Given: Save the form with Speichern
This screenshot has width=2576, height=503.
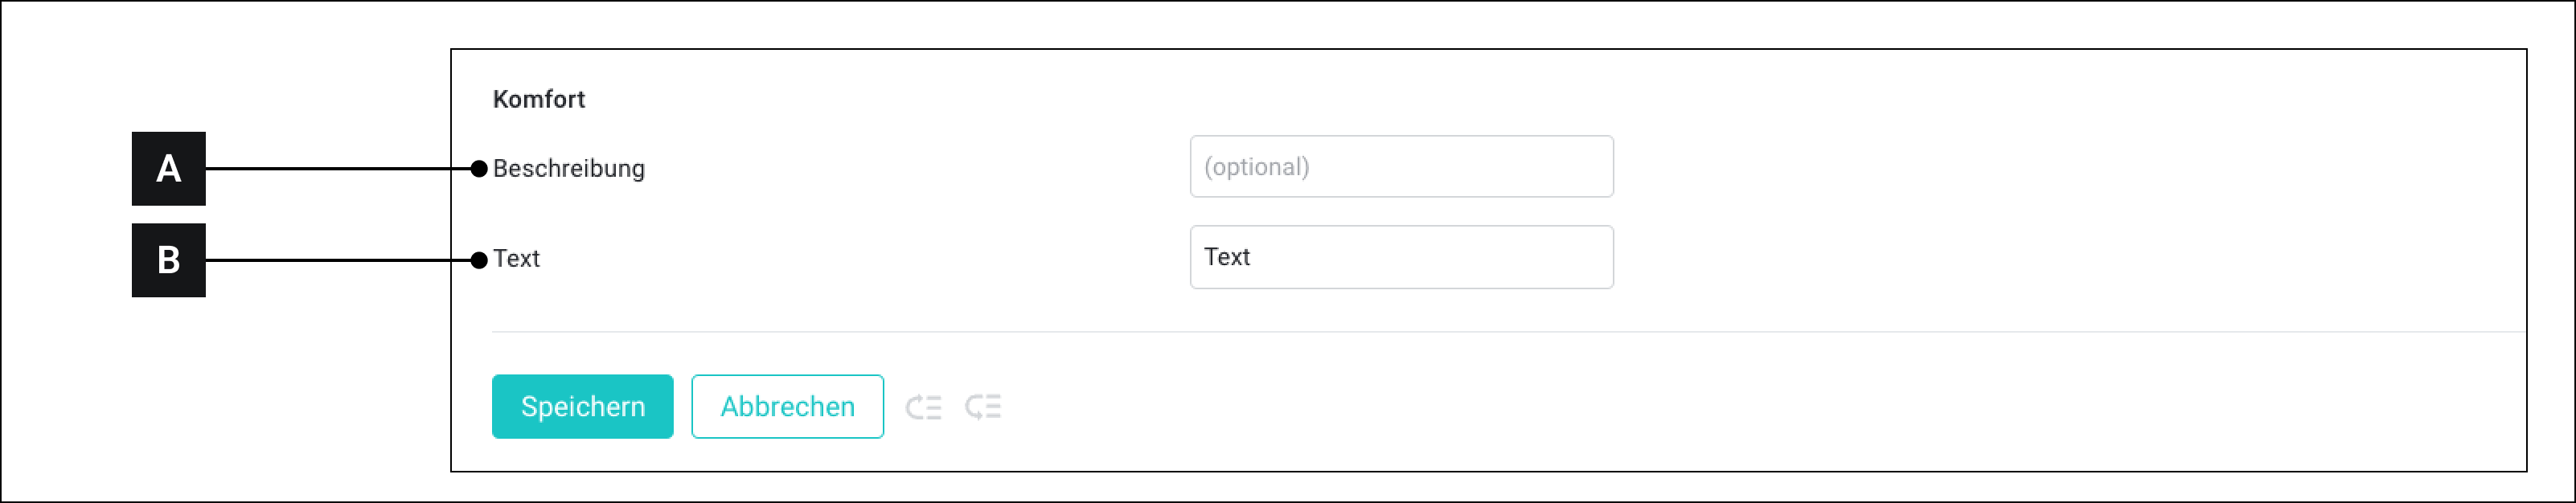Looking at the screenshot, I should (582, 407).
